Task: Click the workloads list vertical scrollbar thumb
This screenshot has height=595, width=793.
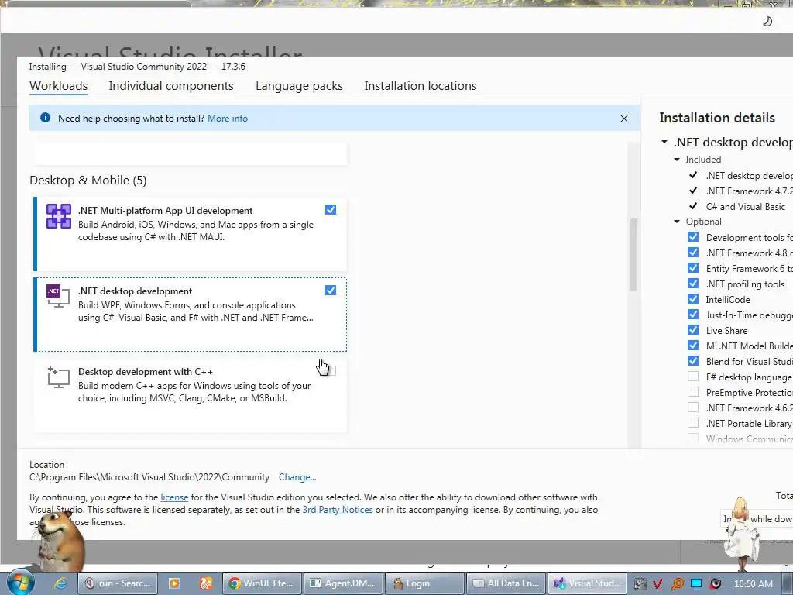Action: click(x=633, y=254)
